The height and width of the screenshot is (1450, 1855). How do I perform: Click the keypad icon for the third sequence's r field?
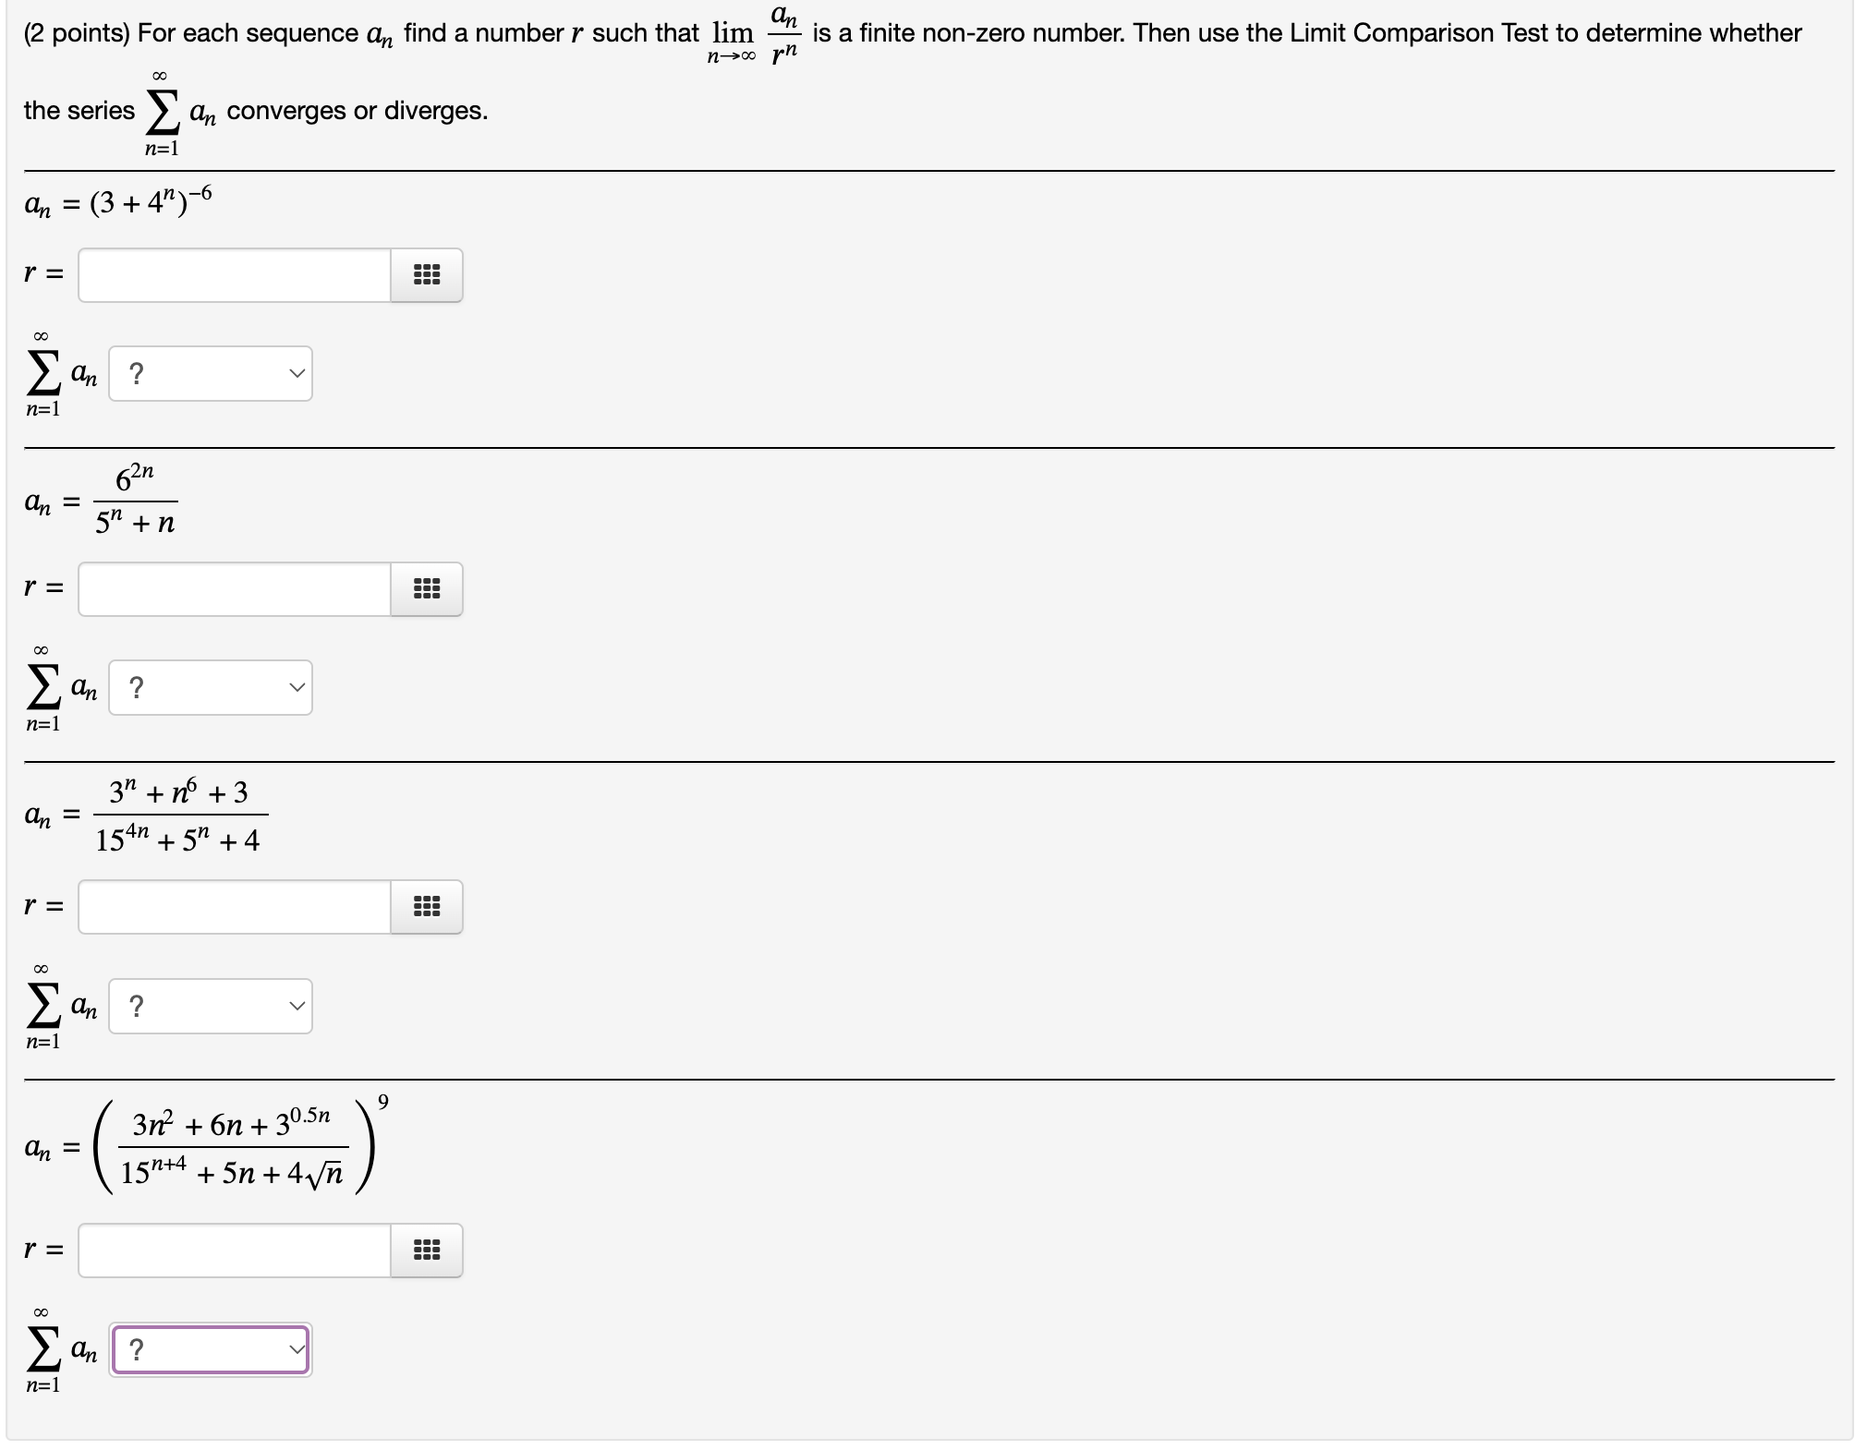point(426,907)
